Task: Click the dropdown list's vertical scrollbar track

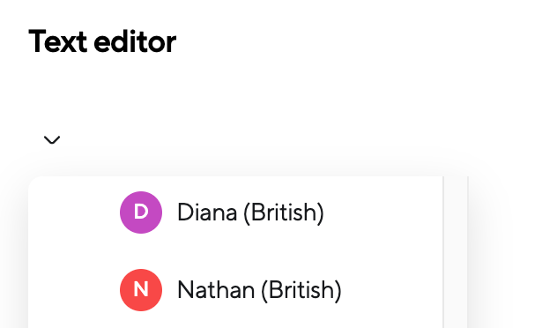Action: tap(456, 252)
